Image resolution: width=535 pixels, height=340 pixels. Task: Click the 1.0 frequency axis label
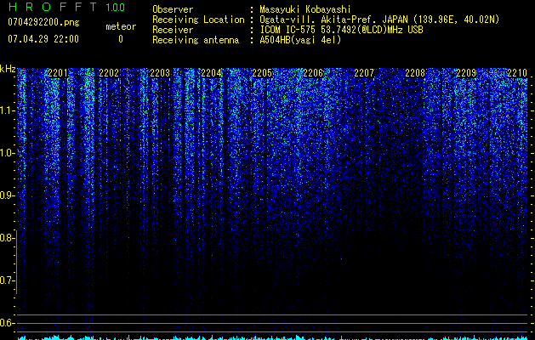[x=6, y=153]
